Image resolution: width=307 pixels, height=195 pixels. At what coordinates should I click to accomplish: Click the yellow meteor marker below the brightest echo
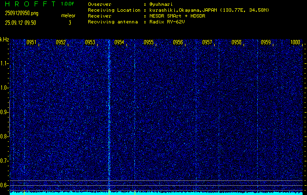(x=109, y=192)
